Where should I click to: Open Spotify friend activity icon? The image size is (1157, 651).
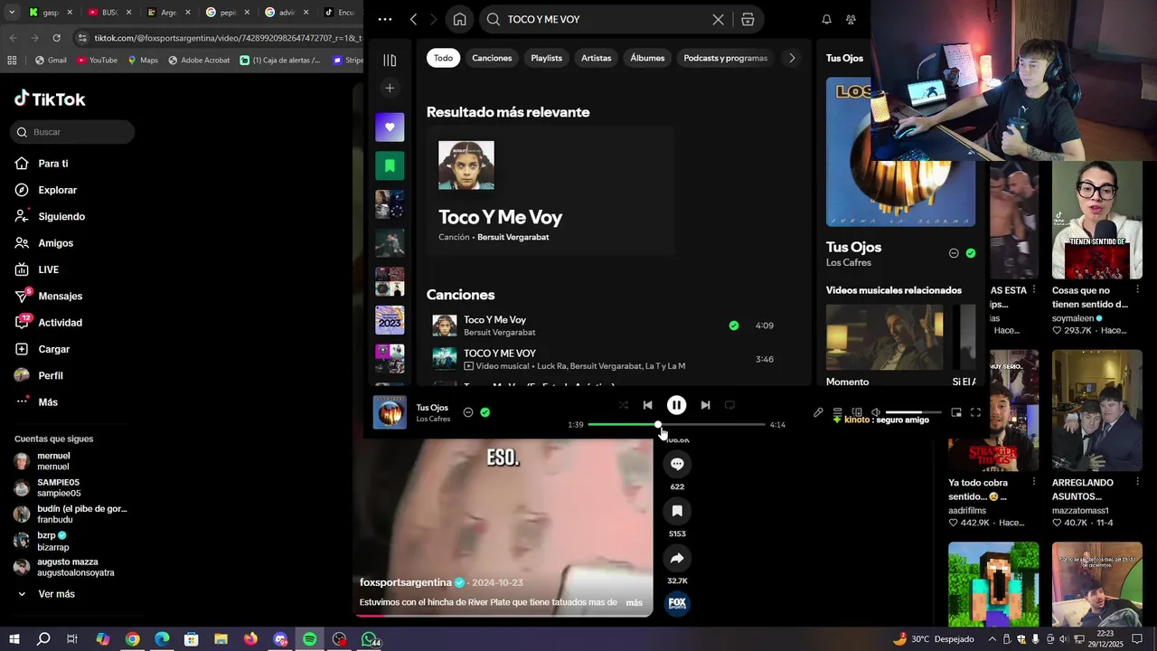coord(851,19)
